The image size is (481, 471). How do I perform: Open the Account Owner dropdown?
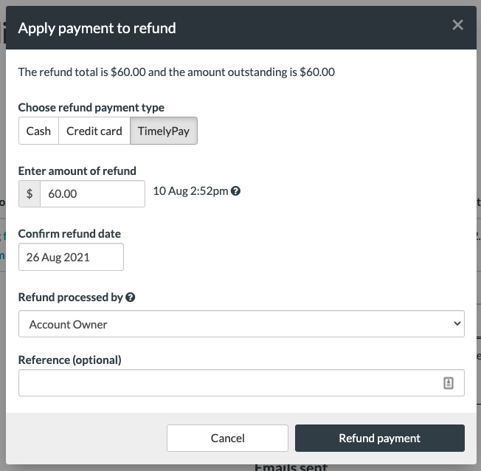[x=241, y=323]
